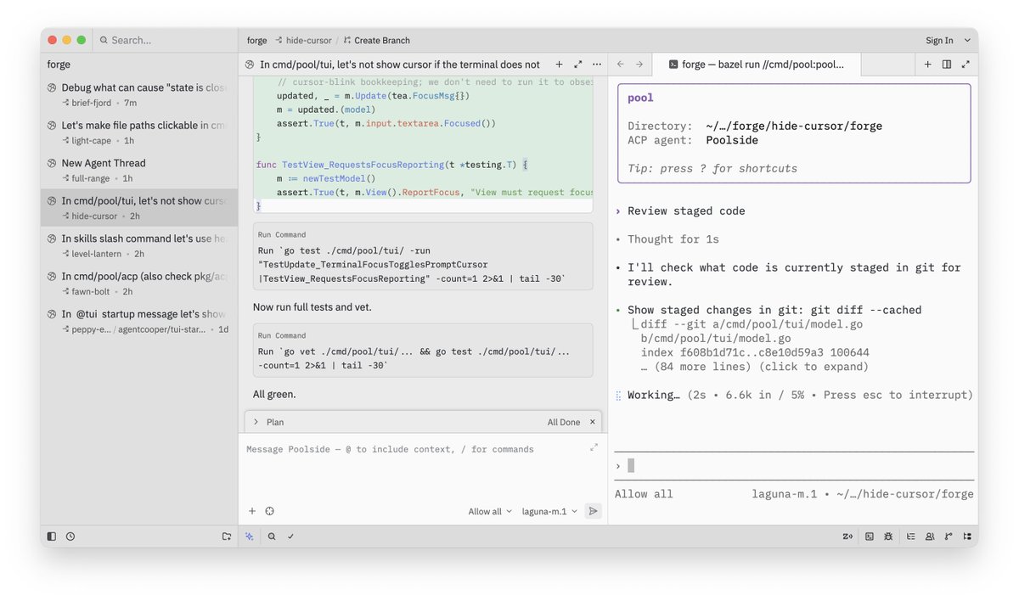
Task: Navigate back with the left arrow
Action: click(621, 65)
